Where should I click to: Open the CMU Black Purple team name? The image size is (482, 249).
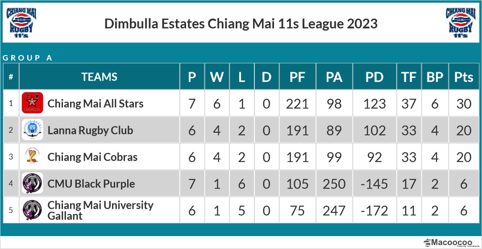(91, 184)
